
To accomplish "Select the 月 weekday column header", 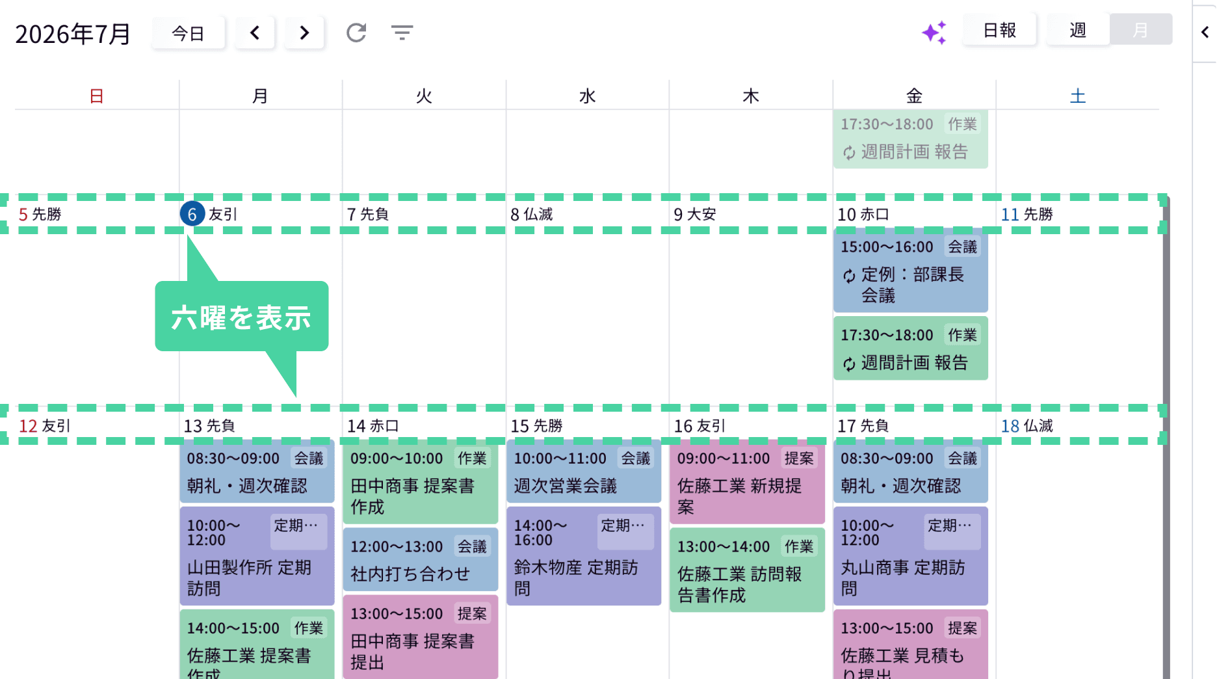I will 260,96.
